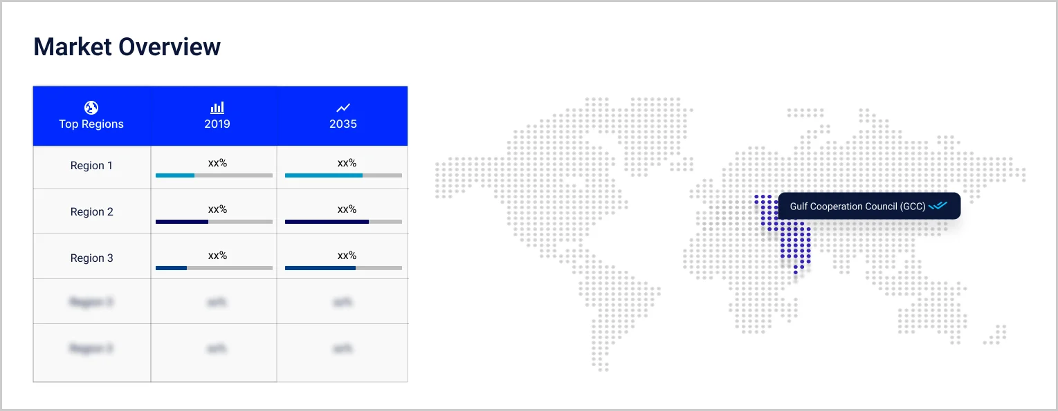This screenshot has width=1058, height=411.
Task: Click the double checkmark icon in GCC tooltip
Action: pyautogui.click(x=938, y=206)
